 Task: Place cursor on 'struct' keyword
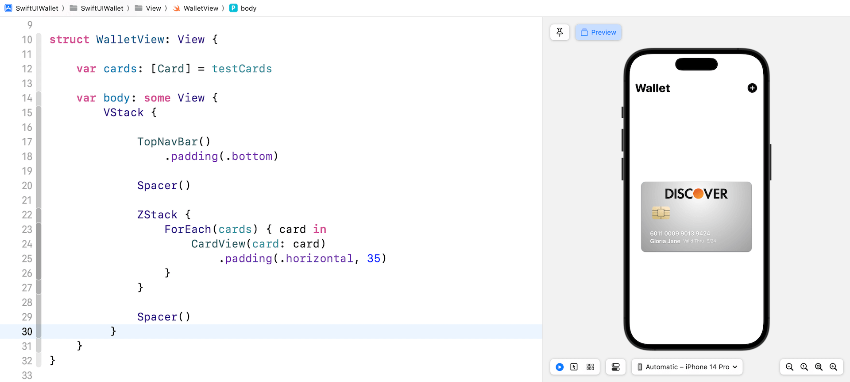(69, 39)
